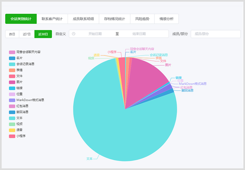This screenshot has width=245, height=170.
Task: Open the 情感分析 tab
Action: pyautogui.click(x=167, y=19)
